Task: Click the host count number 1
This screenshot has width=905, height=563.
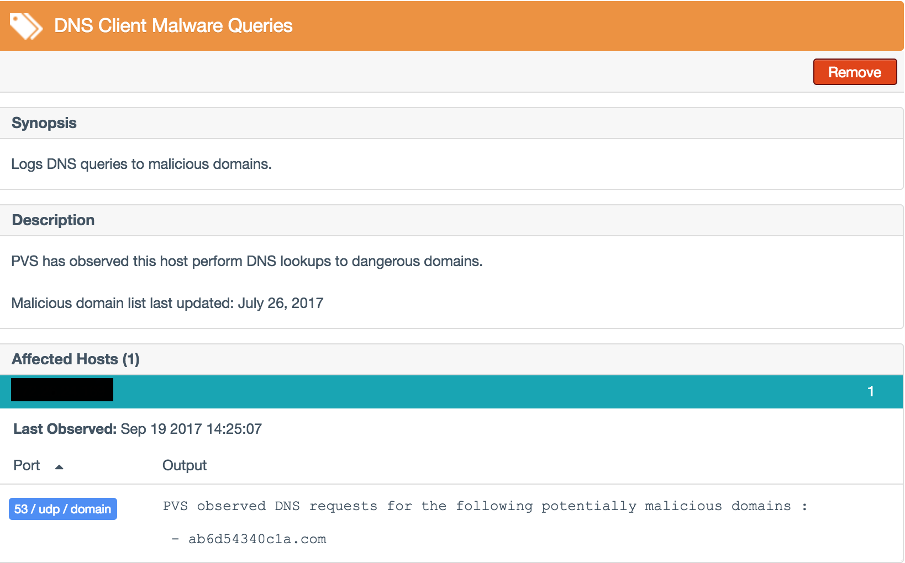Action: coord(870,391)
